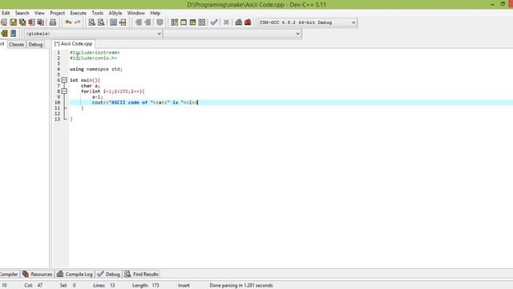Open the Resources bottom tab
The height and width of the screenshot is (289, 513).
click(38, 275)
